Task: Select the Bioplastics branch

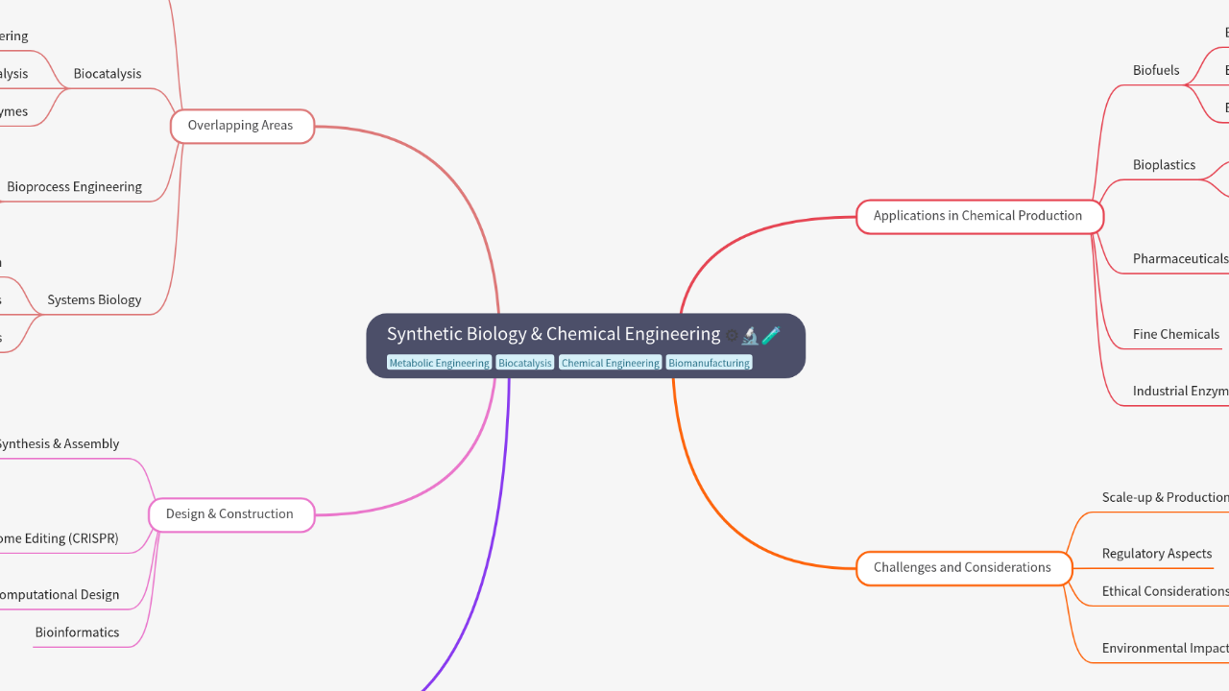Action: pyautogui.click(x=1164, y=165)
